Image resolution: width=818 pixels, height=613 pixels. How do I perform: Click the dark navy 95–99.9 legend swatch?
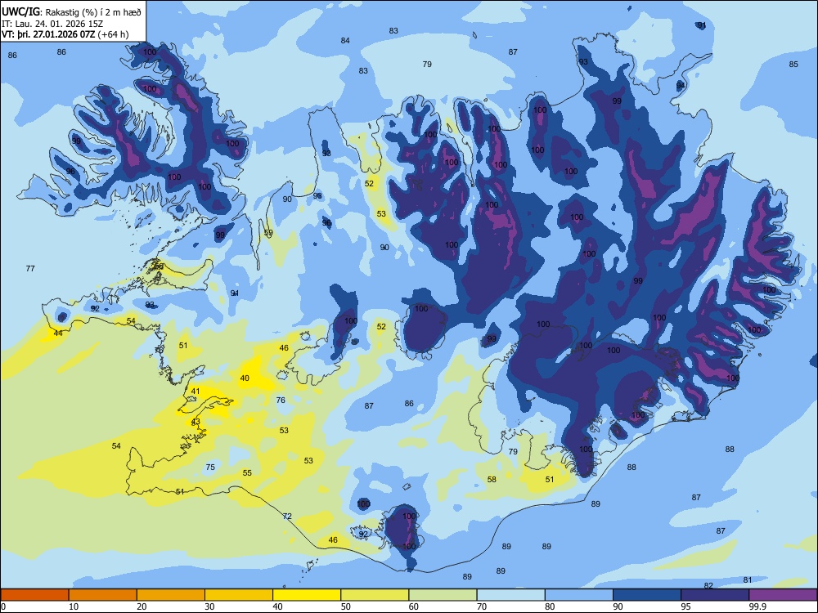coord(715,595)
